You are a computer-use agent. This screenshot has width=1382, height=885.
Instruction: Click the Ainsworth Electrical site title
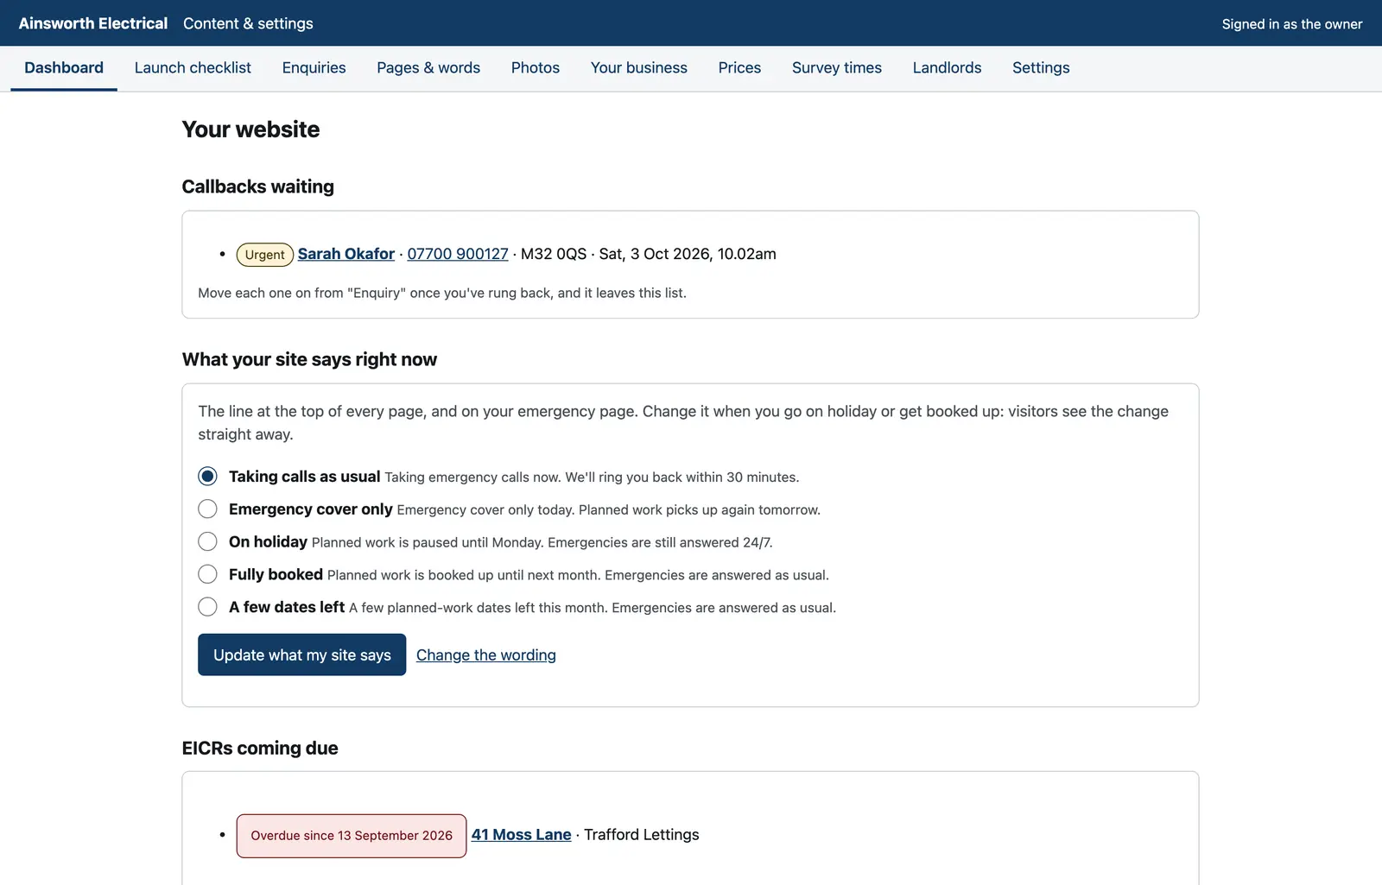(x=93, y=23)
